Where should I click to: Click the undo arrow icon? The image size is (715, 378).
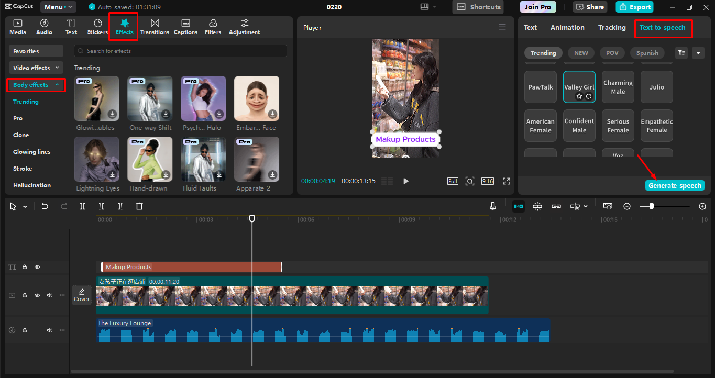click(45, 207)
